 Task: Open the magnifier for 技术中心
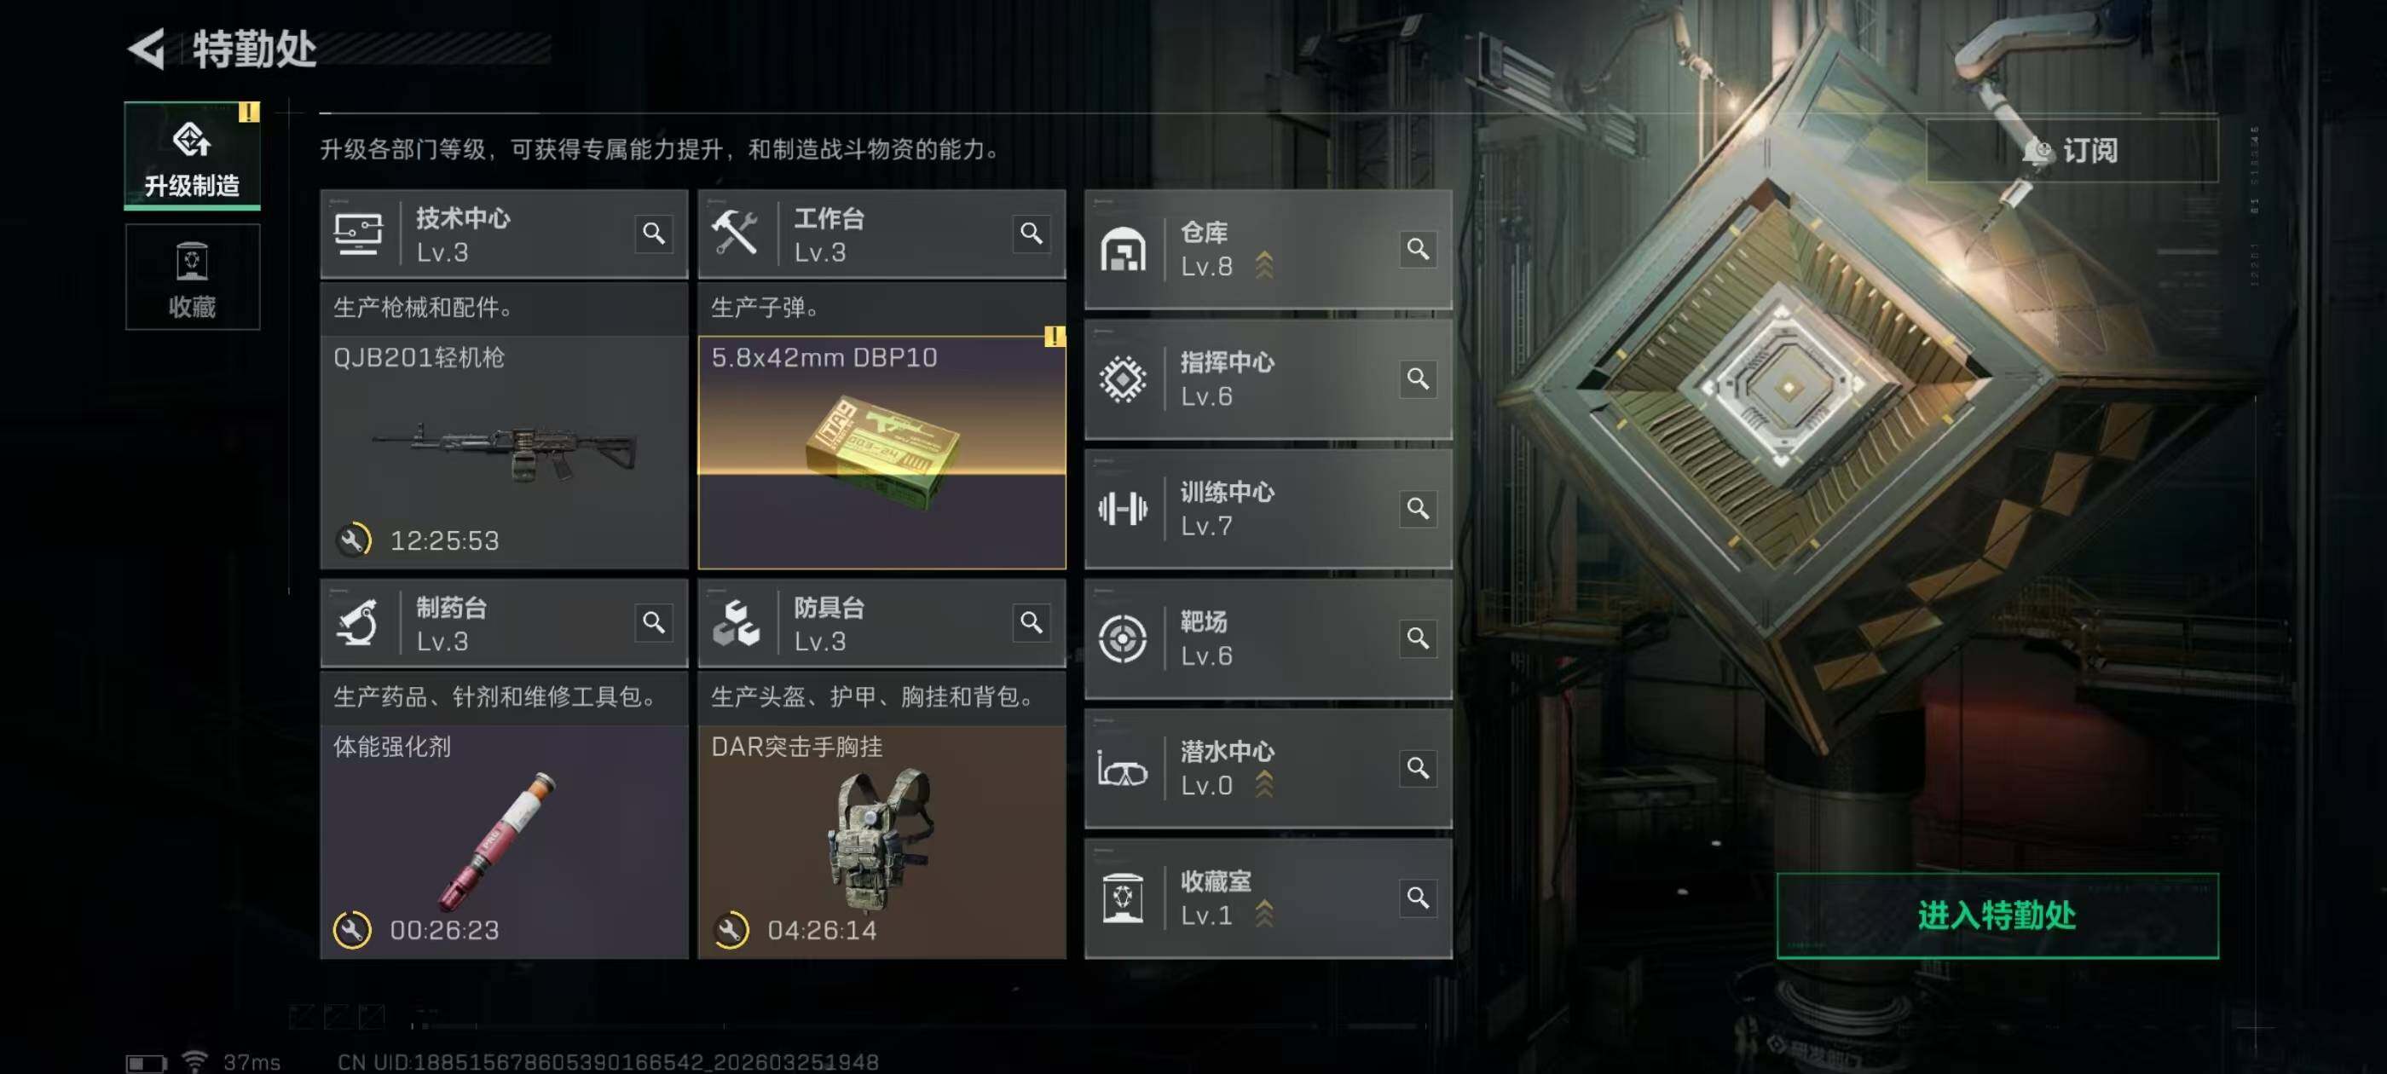point(654,234)
